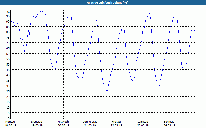Click the 80 y-axis value
Image resolution: width=206 pixels, height=128 pixels.
tap(8, 32)
